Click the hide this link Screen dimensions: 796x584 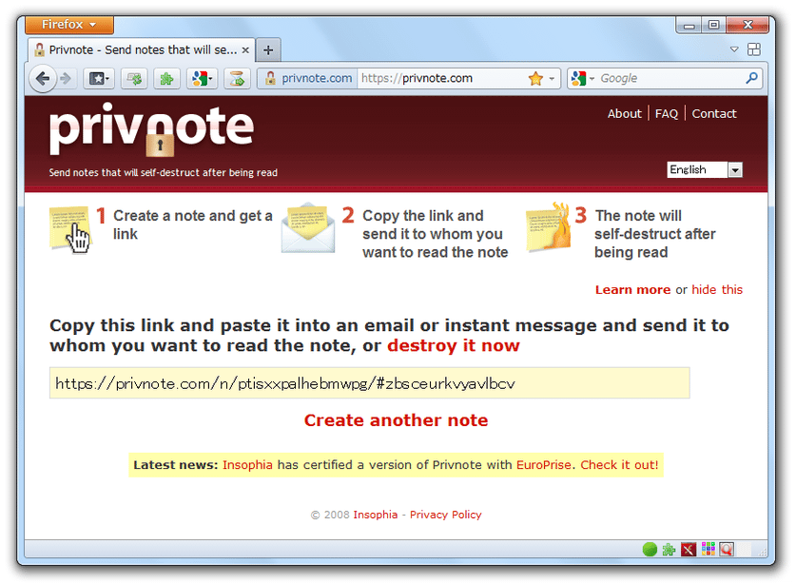(717, 289)
